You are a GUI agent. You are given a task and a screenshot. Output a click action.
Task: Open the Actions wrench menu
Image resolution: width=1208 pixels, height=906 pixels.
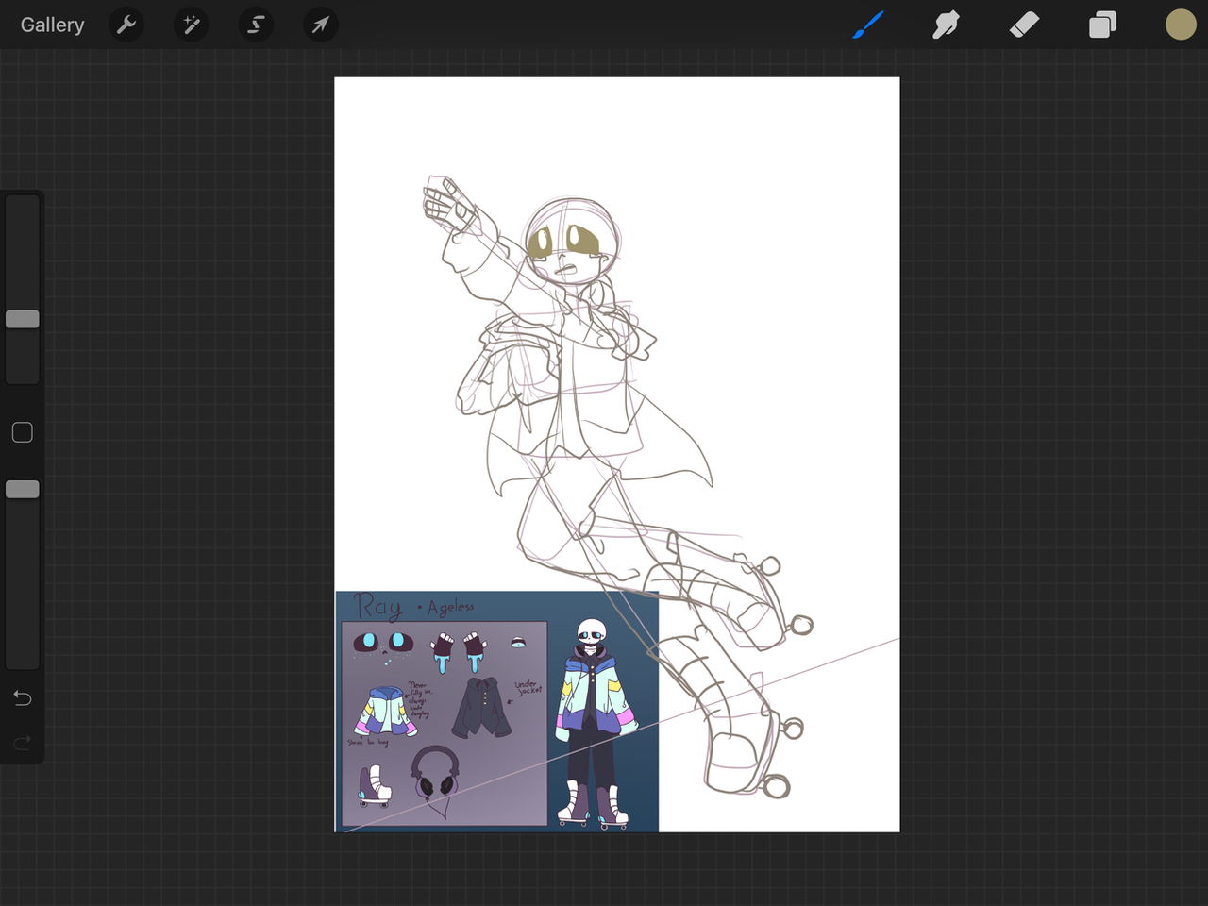[126, 25]
